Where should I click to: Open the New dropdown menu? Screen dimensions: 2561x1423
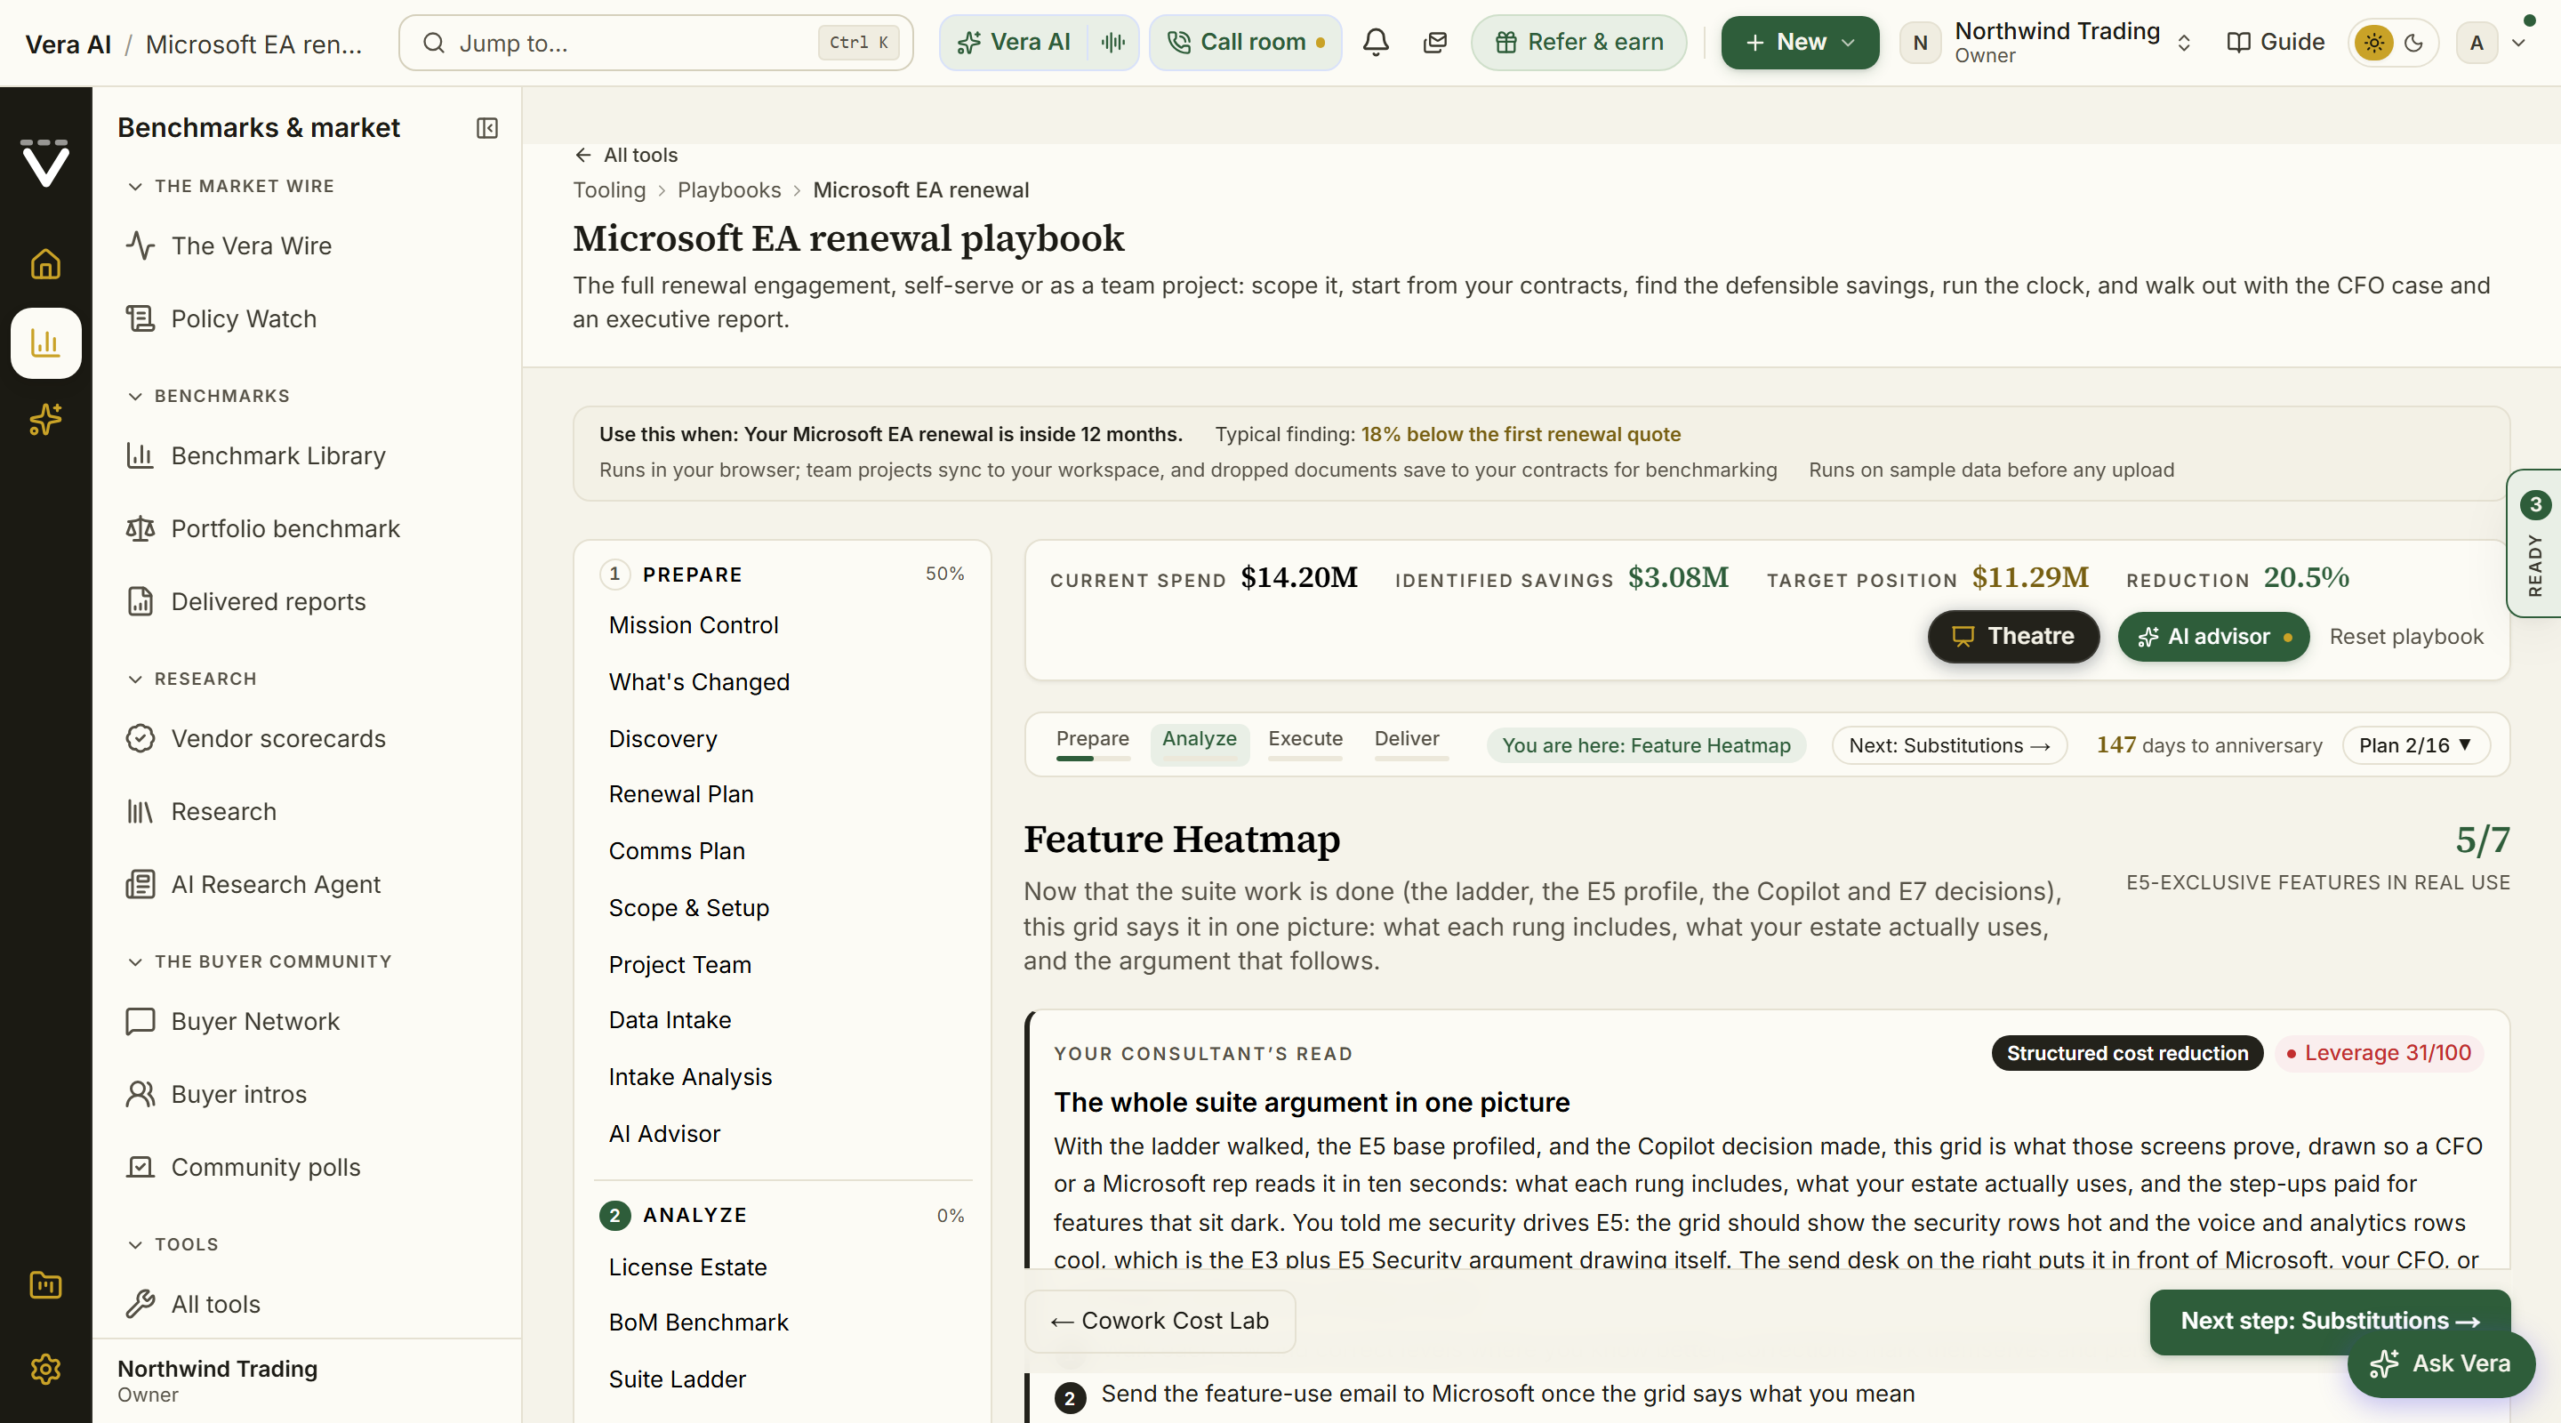coord(1800,43)
